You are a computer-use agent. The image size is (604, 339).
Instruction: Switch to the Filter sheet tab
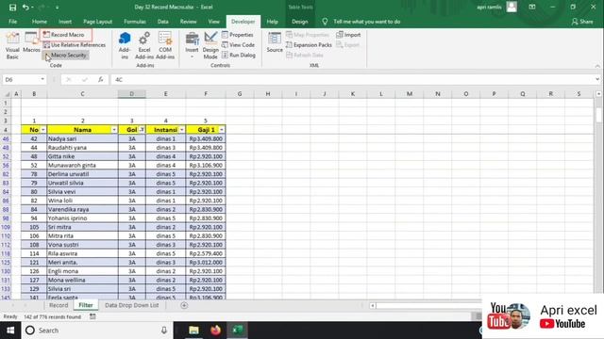point(86,305)
